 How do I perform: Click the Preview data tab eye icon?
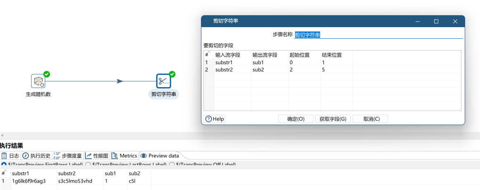click(x=144, y=156)
